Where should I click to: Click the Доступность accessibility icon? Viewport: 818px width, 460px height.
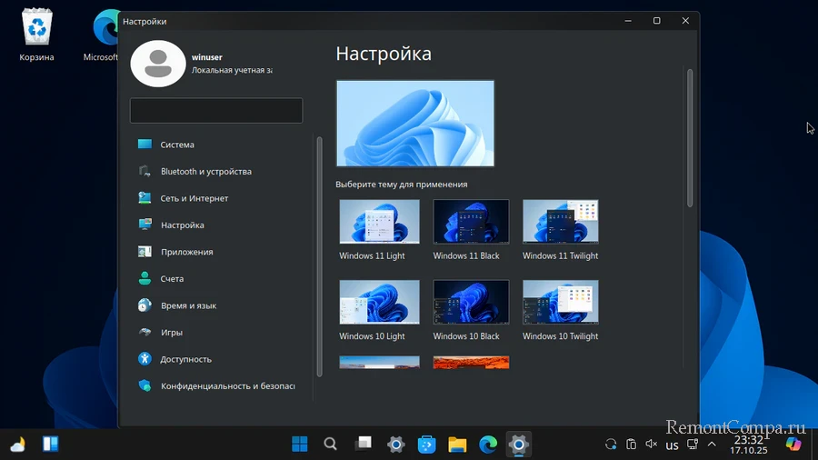tap(145, 359)
